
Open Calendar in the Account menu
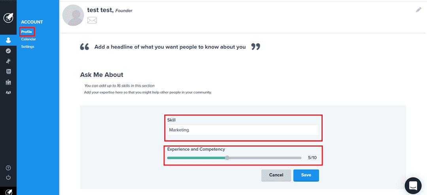pyautogui.click(x=28, y=39)
